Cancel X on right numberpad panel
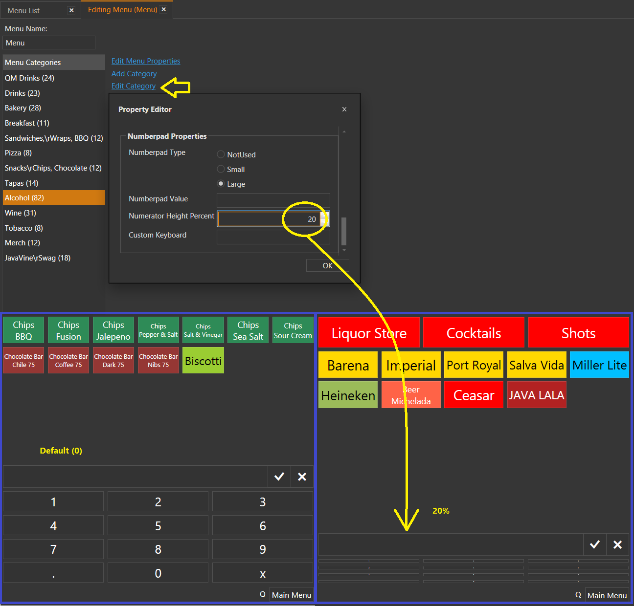 (x=618, y=544)
